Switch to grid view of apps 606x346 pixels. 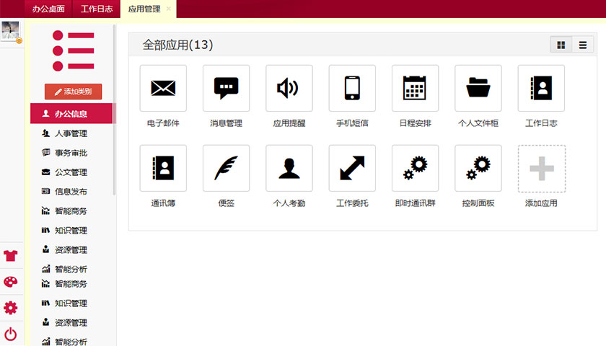(x=561, y=45)
